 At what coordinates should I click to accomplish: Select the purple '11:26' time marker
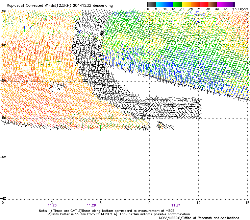pyautogui.click(x=91, y=205)
